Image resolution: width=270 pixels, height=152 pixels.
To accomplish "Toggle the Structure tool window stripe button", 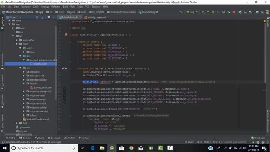I will pyautogui.click(x=3, y=82).
